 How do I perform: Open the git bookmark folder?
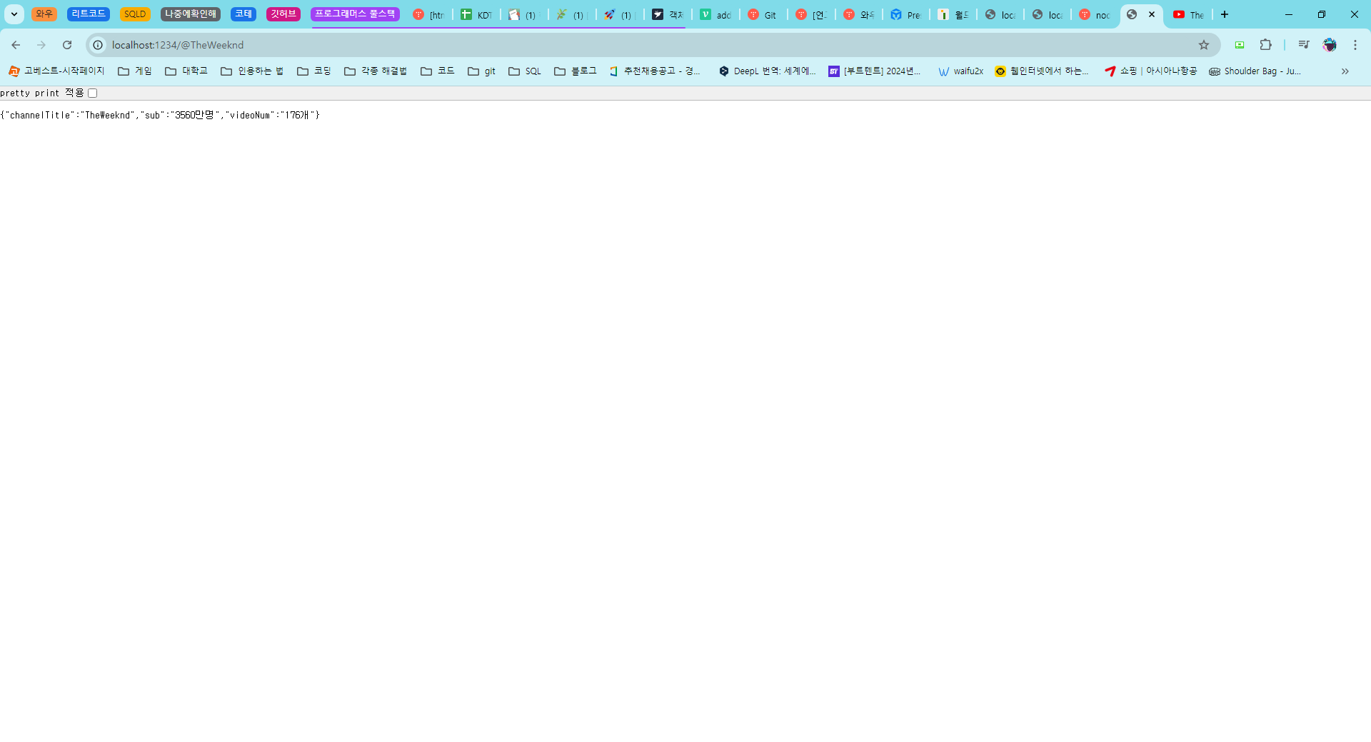pyautogui.click(x=482, y=71)
